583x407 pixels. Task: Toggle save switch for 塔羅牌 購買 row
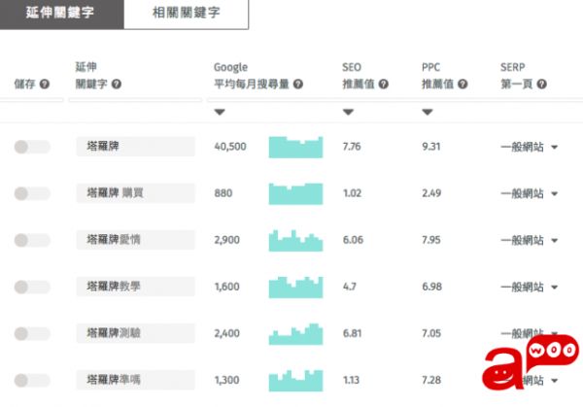[x=32, y=193]
